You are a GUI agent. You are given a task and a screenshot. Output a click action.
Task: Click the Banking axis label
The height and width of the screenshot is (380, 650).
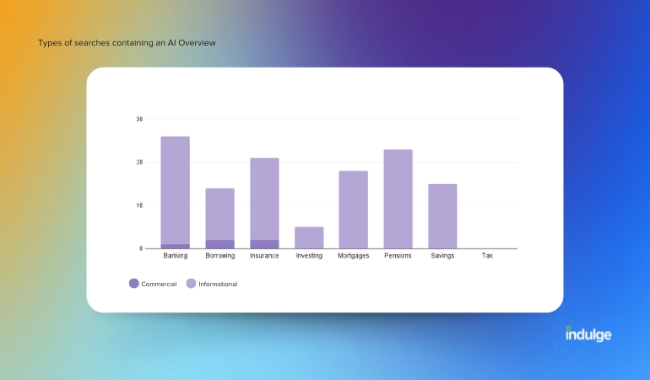pyautogui.click(x=176, y=256)
